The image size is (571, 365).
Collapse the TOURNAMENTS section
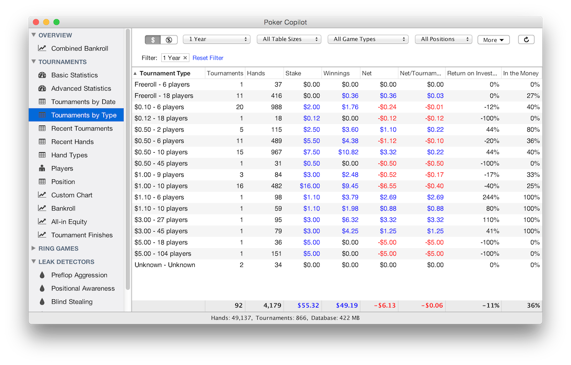pyautogui.click(x=34, y=62)
